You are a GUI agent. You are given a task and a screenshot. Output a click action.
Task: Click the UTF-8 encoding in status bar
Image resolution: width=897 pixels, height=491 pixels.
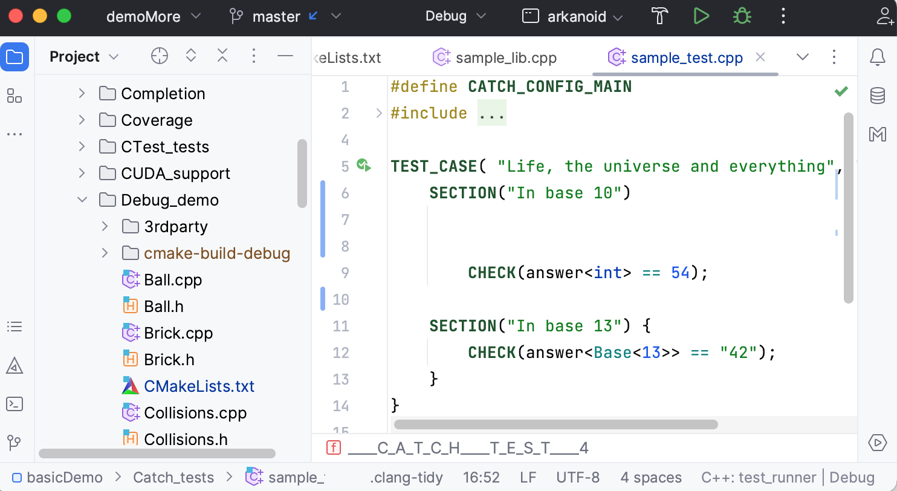tap(577, 478)
